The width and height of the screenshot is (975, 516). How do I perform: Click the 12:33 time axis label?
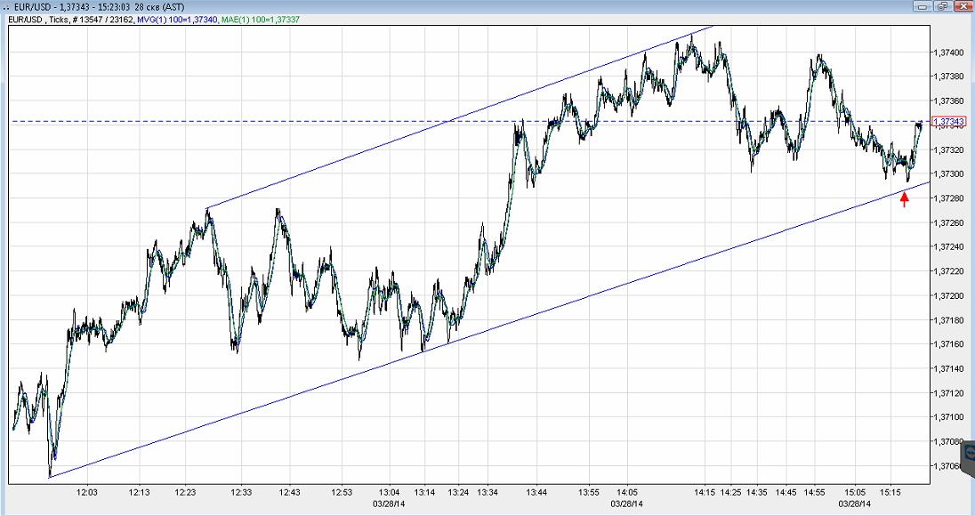(x=241, y=492)
